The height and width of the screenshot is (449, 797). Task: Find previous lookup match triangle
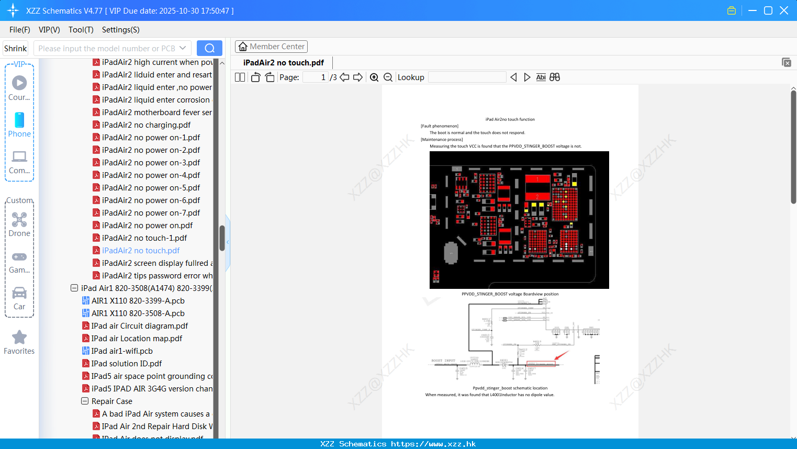[x=513, y=77]
